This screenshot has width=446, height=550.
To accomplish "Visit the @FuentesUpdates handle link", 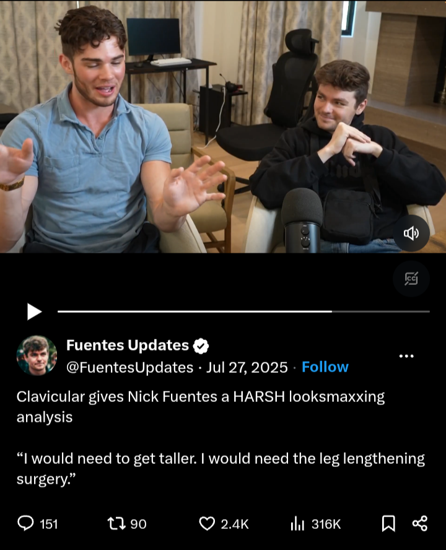I will [130, 367].
